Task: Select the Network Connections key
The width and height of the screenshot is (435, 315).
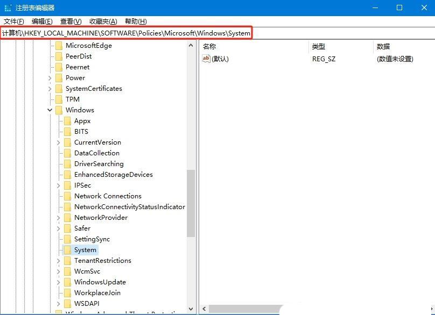Action: [108, 196]
